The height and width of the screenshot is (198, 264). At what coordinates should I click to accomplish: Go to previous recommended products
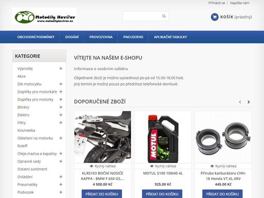coord(240,102)
